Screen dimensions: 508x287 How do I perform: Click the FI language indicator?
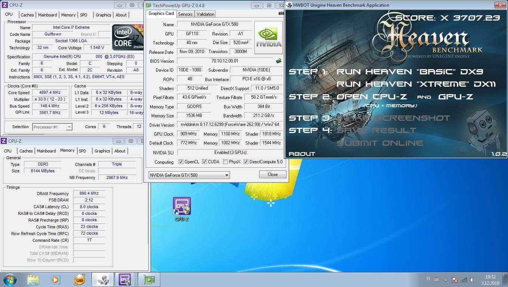coord(428,279)
